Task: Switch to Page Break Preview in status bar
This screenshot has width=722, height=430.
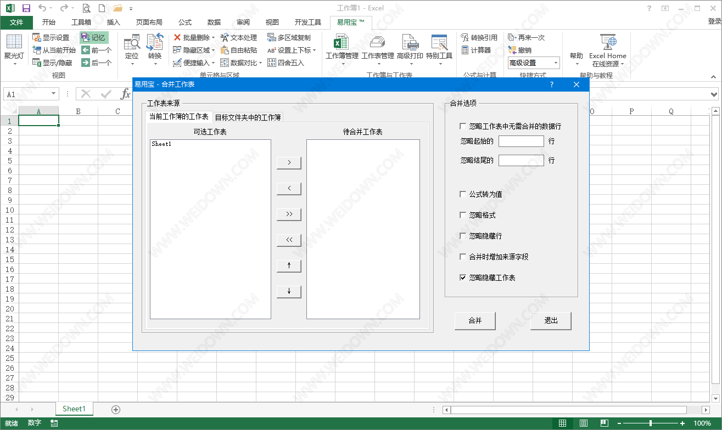Action: 604,423
